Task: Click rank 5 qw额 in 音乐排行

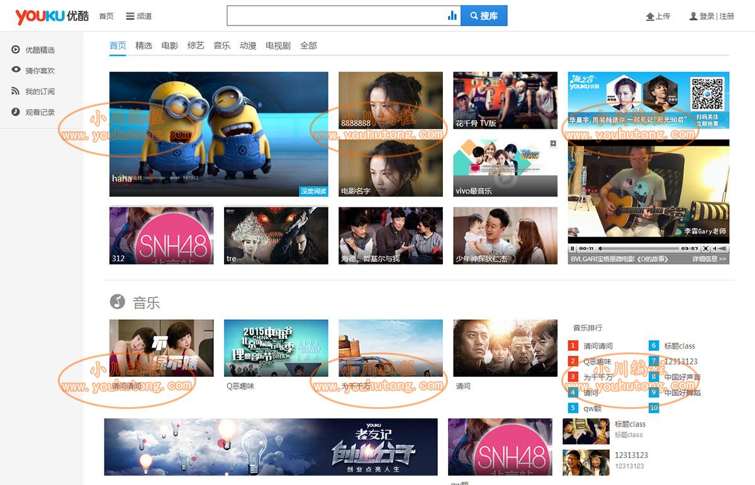Action: pos(593,408)
